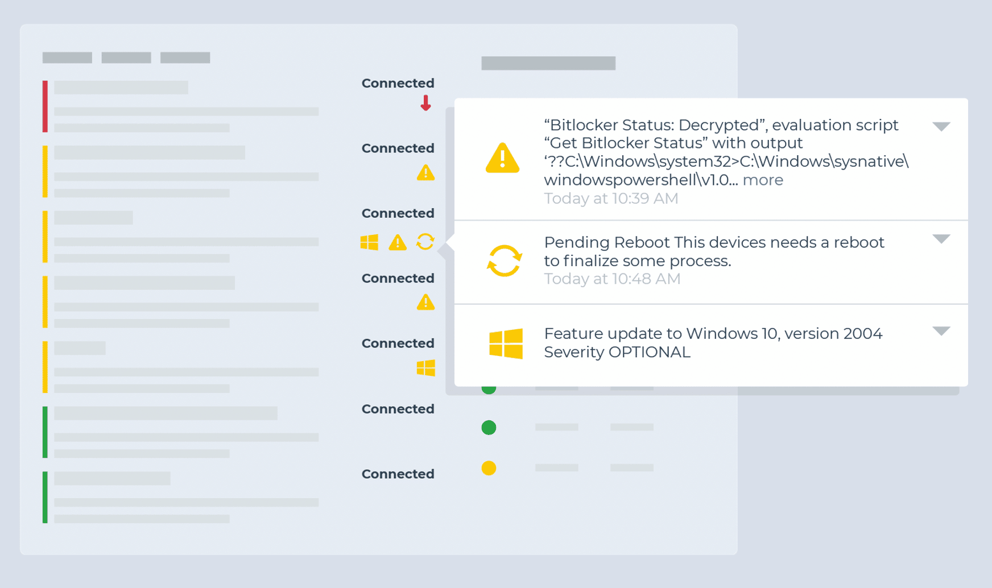Click the red down arrow status icon
Screen dimensions: 992x588
(425, 103)
